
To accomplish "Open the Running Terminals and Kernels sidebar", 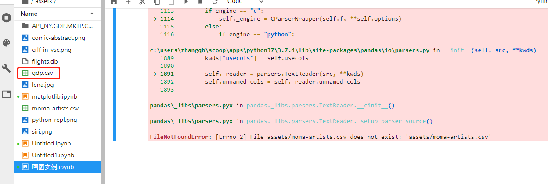I will tap(6, 18).
